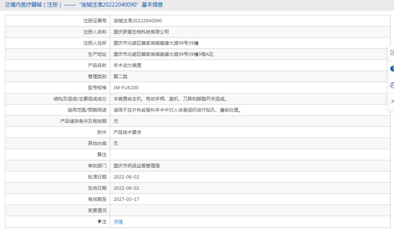Click the 适用范围/预期用途 label
Image resolution: width=394 pixels, height=231 pixels.
pos(87,110)
